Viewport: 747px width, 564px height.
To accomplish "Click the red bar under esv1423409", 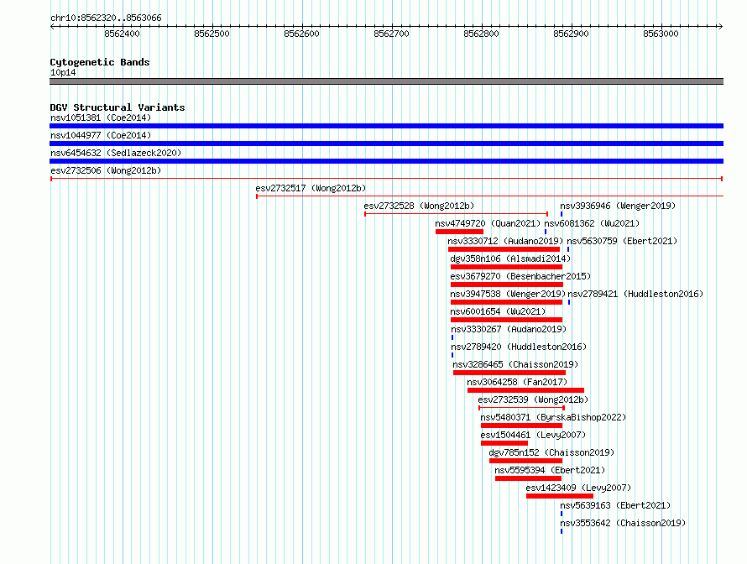I will (x=560, y=496).
